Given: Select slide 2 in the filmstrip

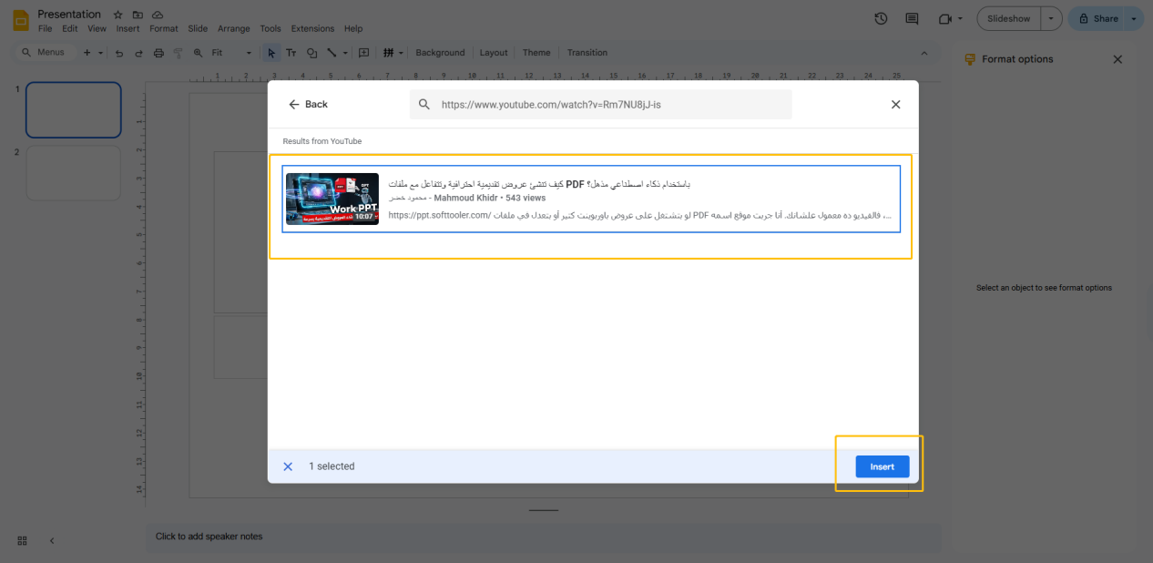Looking at the screenshot, I should (x=74, y=173).
